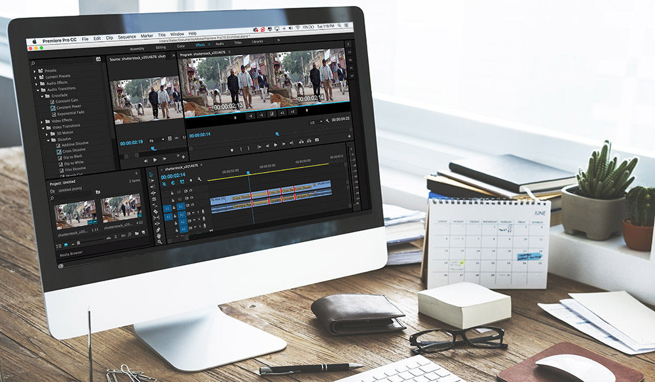Open Source monitor button editor plus

tap(183, 157)
